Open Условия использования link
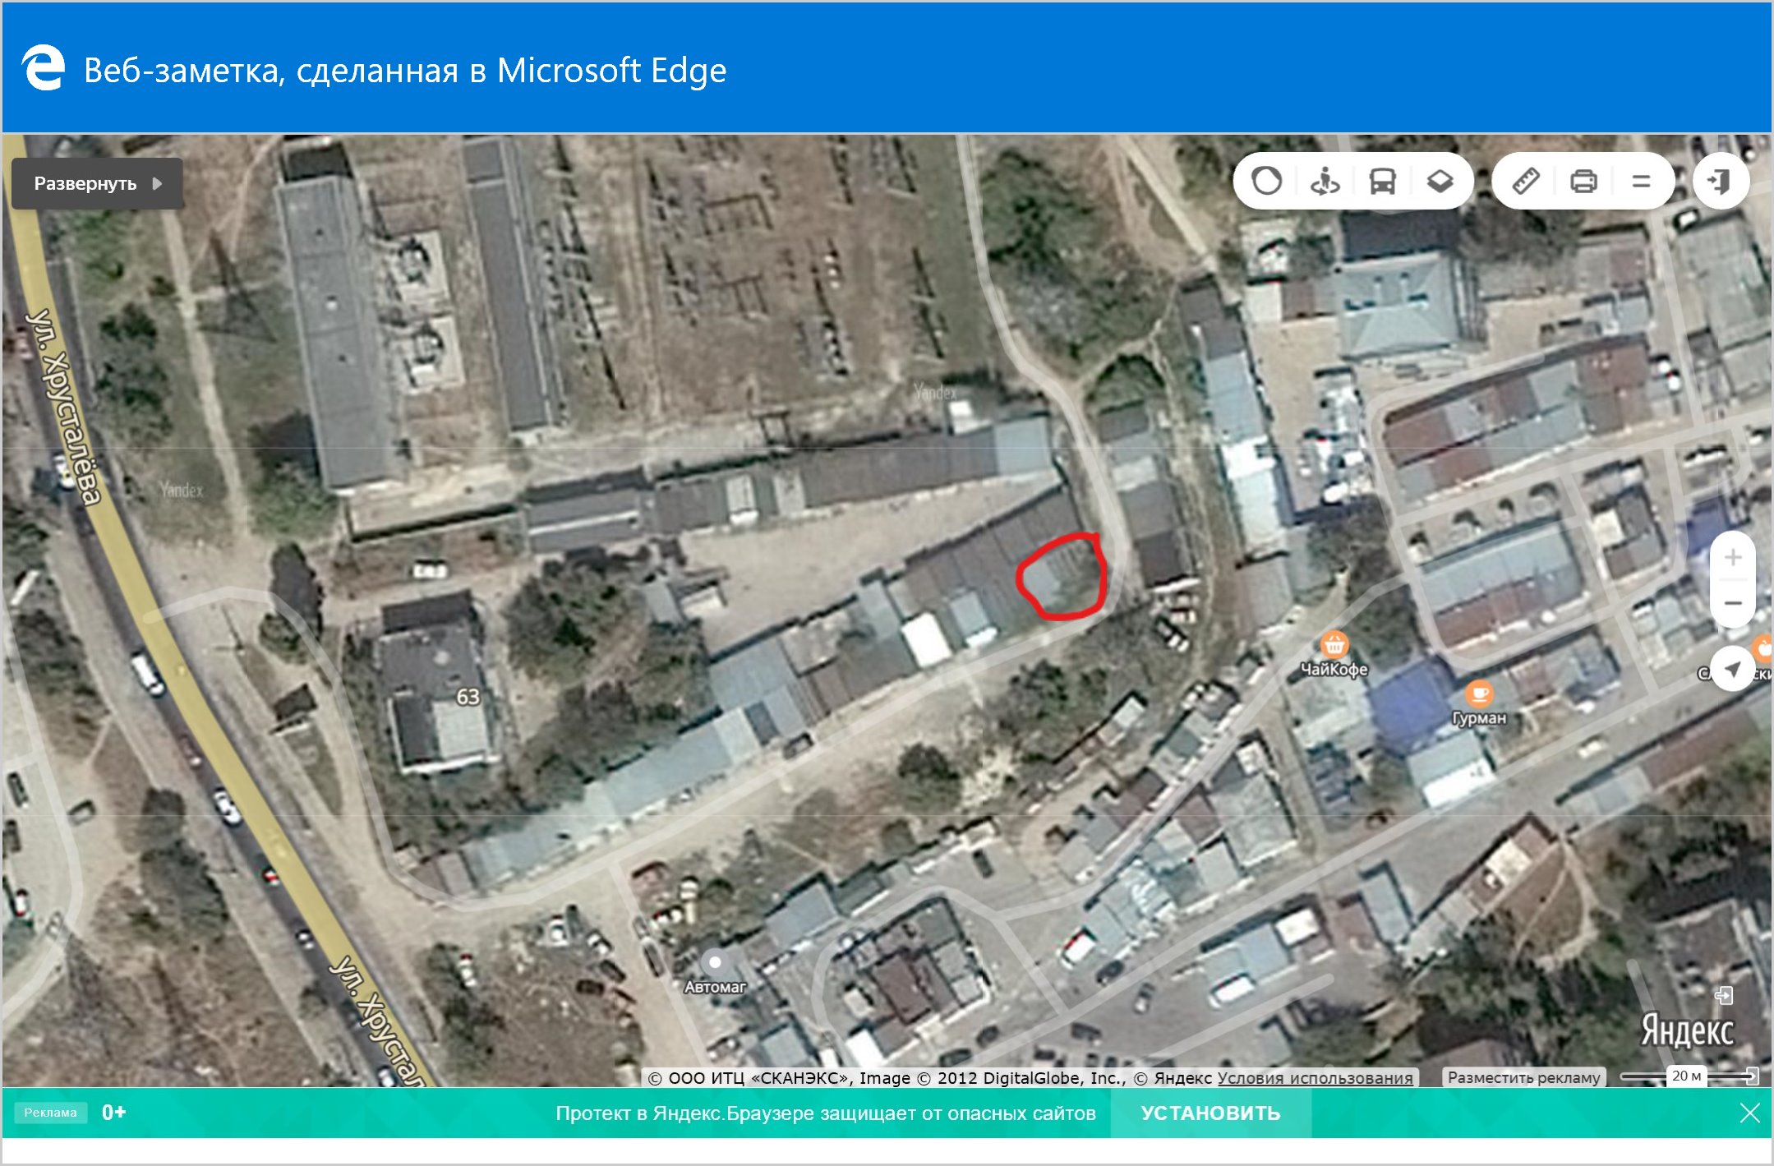This screenshot has height=1166, width=1774. tap(1315, 1077)
